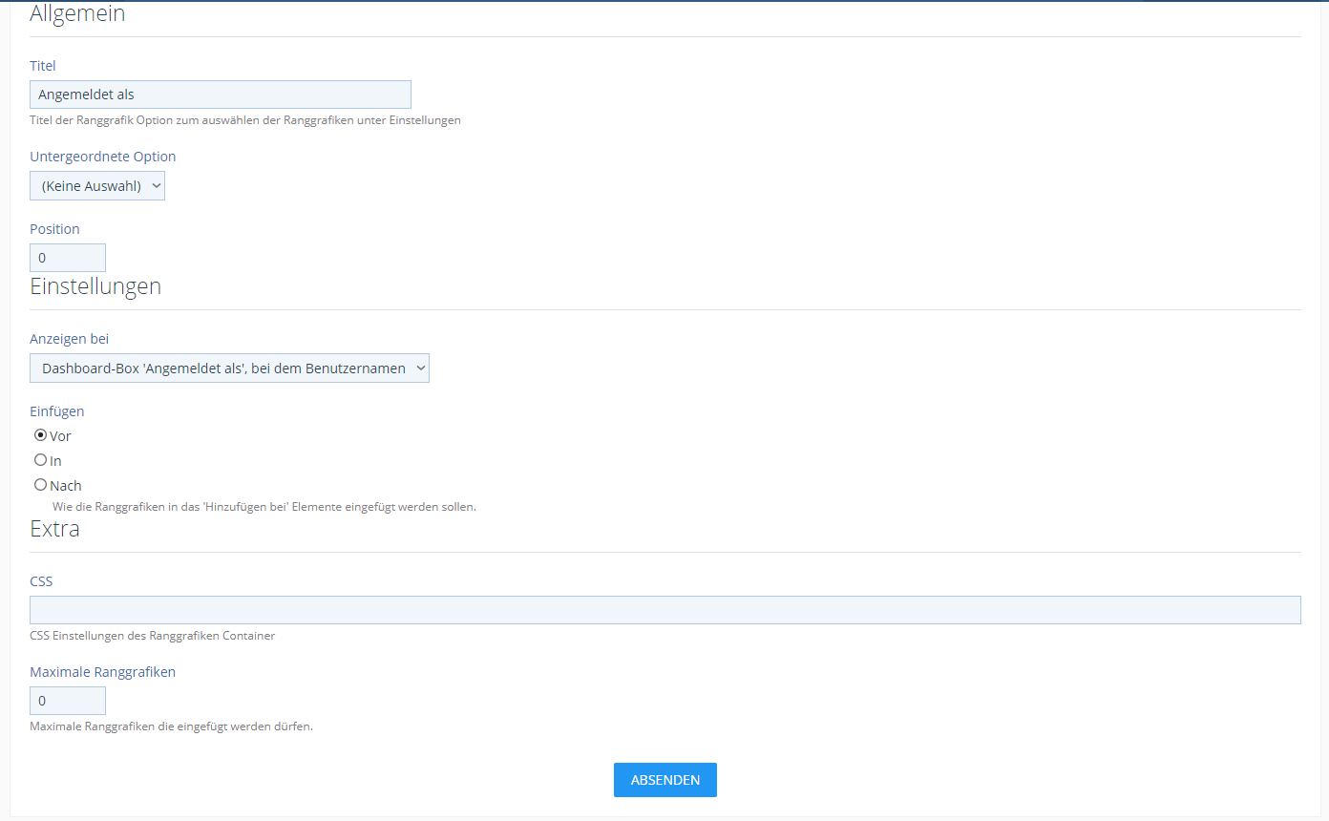Click the Titel field label
1329x821 pixels.
click(x=43, y=66)
